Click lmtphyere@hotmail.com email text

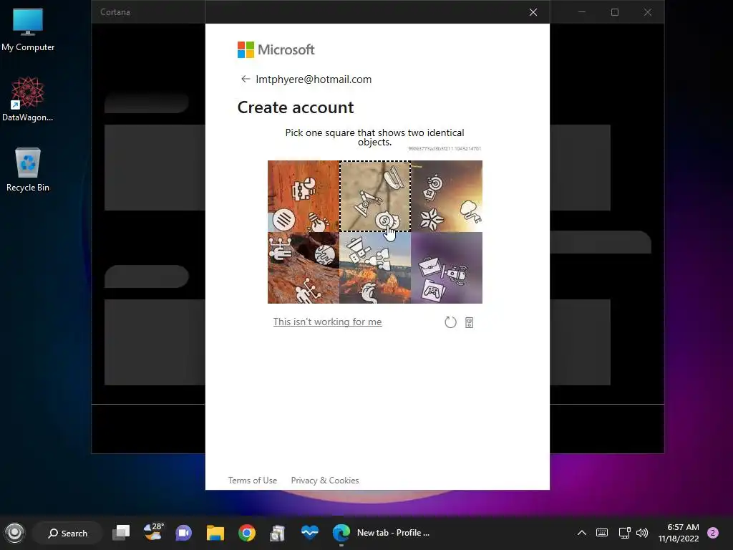click(314, 79)
